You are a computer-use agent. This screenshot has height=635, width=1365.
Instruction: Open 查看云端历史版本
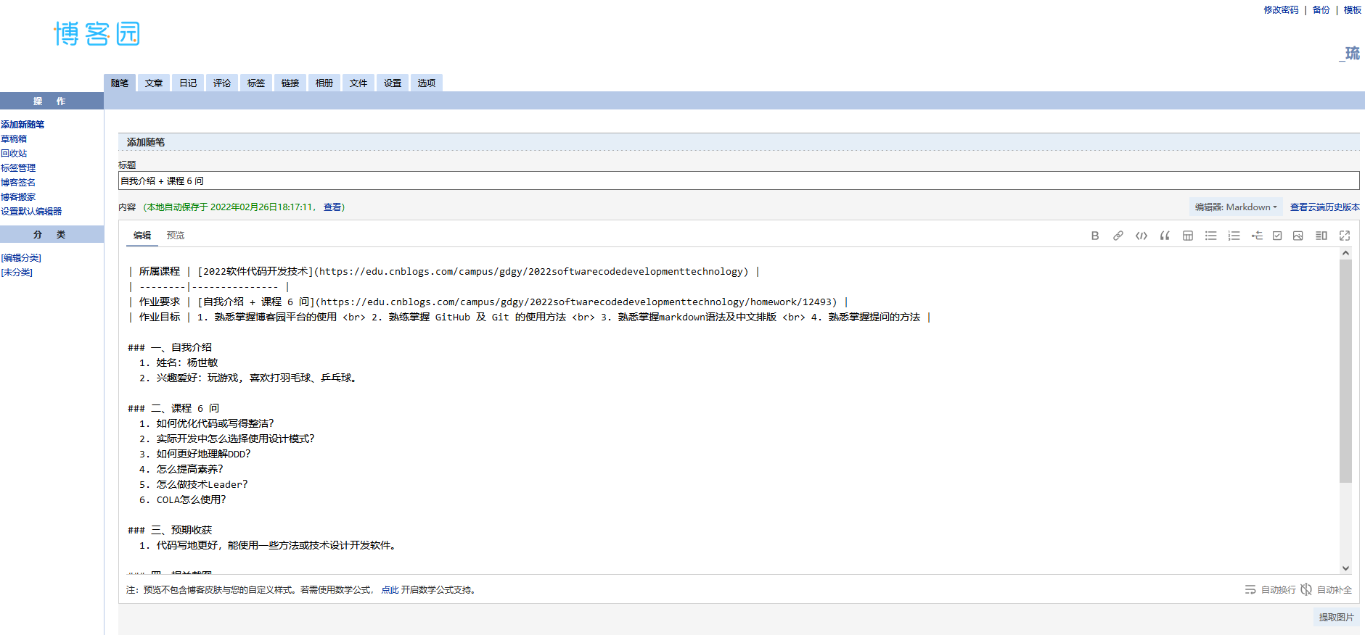[1324, 207]
